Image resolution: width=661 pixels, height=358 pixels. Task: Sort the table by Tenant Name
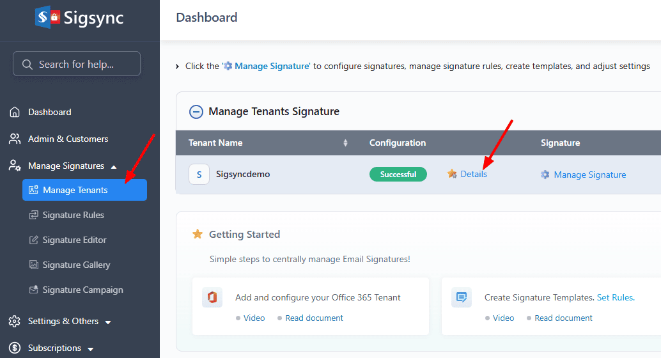(346, 143)
